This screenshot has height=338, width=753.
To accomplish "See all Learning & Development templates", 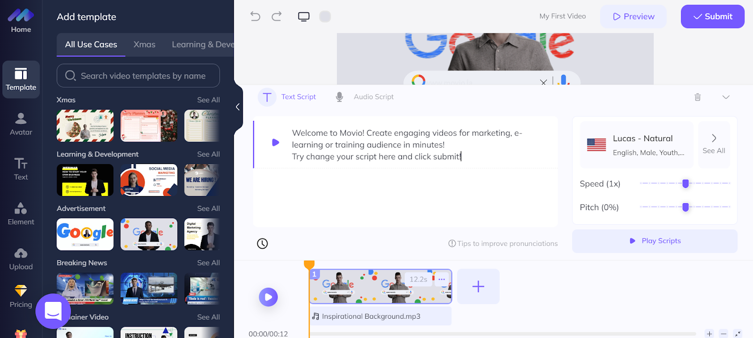I will tap(208, 154).
